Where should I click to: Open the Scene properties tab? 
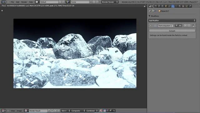click(159, 6)
